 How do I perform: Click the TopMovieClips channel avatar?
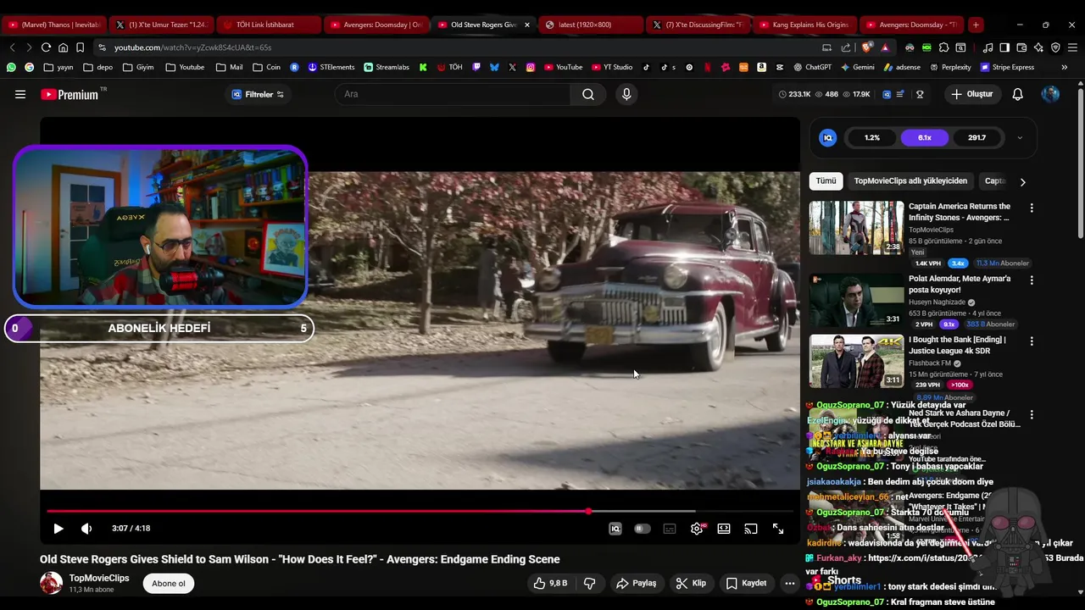click(x=52, y=583)
